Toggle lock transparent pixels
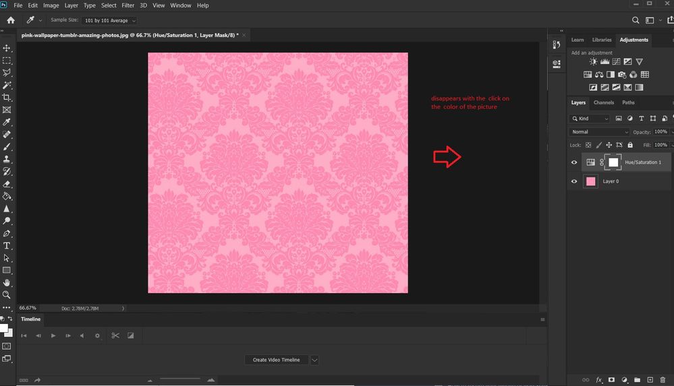Image resolution: width=674 pixels, height=386 pixels. (588, 145)
